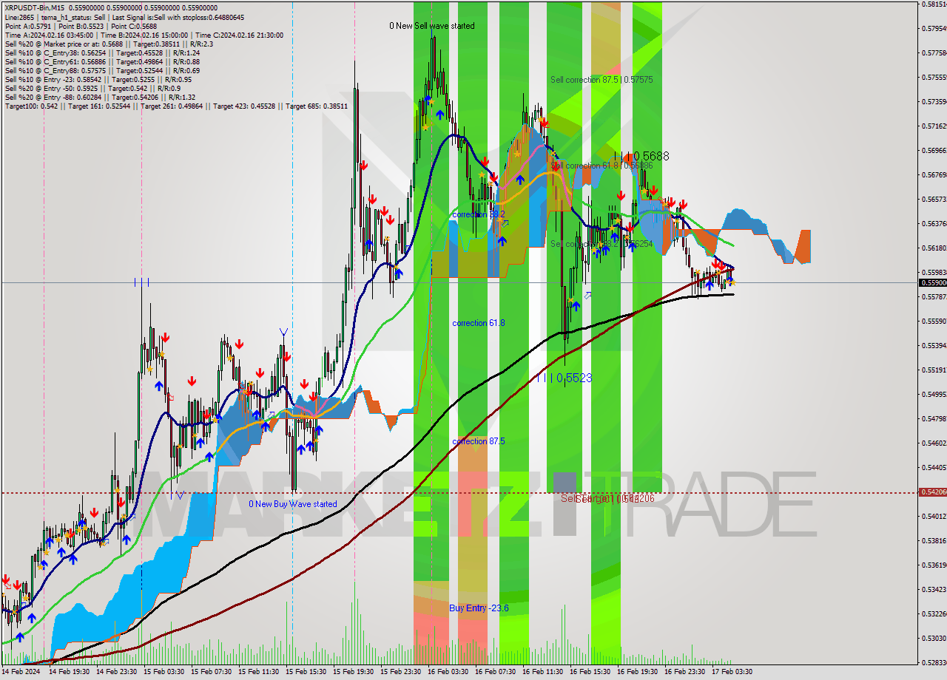947x680 pixels.
Task: Click the '14 Feb 19:30' time axis label
Action: (x=70, y=672)
